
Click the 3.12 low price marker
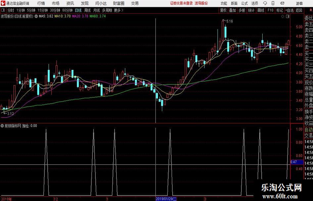coord(10,114)
